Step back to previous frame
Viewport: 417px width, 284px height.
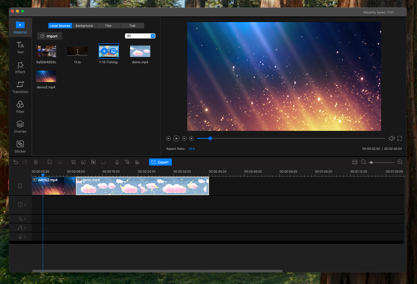point(169,138)
